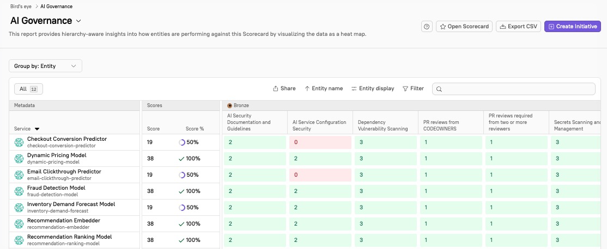Click Fraud Detection Model Dependency Vulnerability Scanning cell
This screenshot has height=249, width=607.
tap(386, 191)
